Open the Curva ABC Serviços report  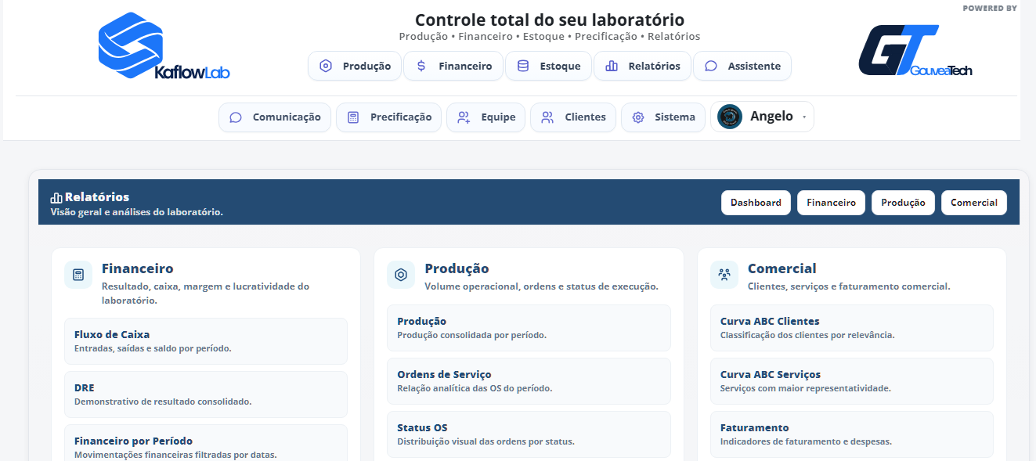pos(852,381)
